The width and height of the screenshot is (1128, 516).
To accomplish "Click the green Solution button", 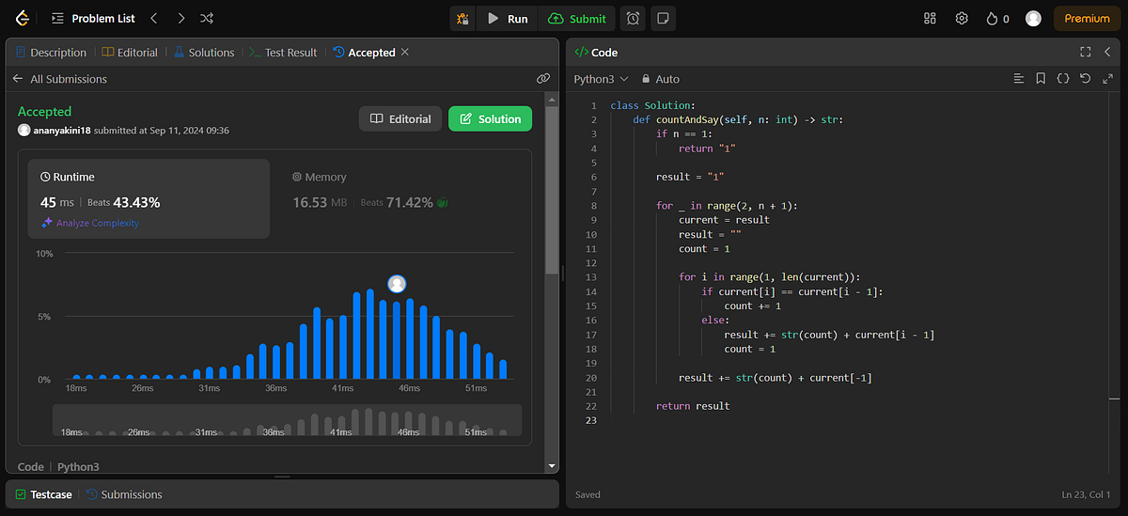I will click(490, 118).
